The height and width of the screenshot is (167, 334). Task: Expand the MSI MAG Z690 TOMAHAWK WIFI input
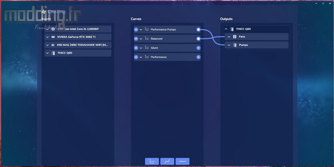click(48, 45)
